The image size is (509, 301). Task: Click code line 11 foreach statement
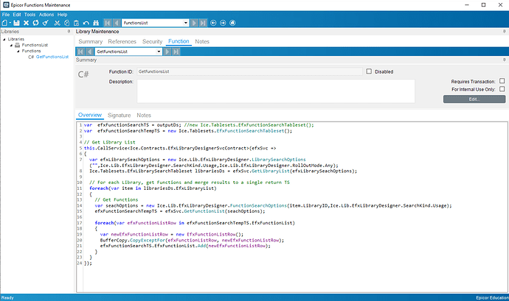click(153, 188)
